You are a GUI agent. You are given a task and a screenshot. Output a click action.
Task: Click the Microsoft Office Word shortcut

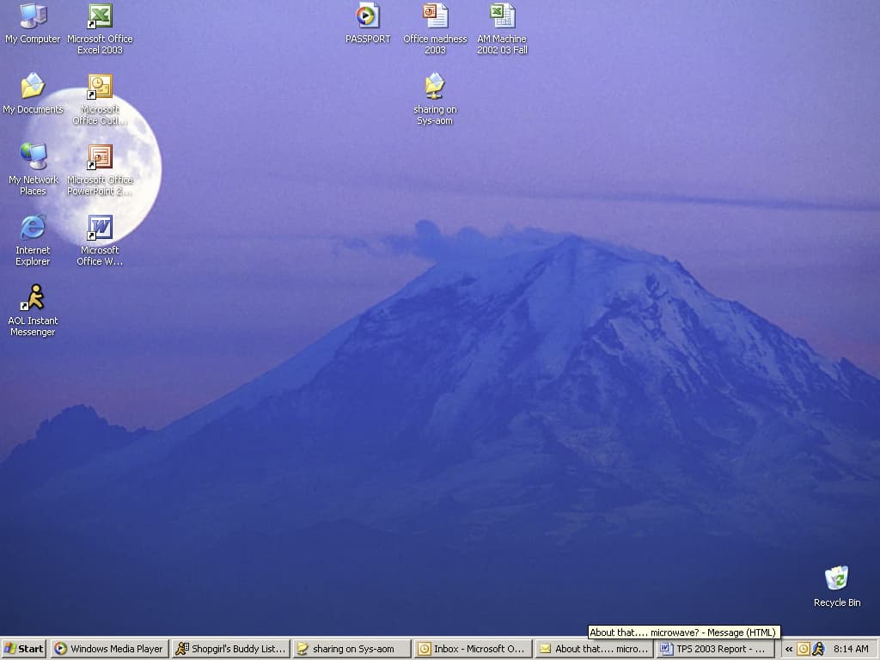click(x=100, y=229)
